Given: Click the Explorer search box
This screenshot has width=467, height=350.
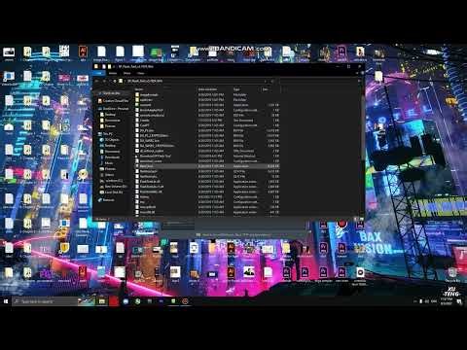Looking at the screenshot, I should pyautogui.click(x=319, y=81).
